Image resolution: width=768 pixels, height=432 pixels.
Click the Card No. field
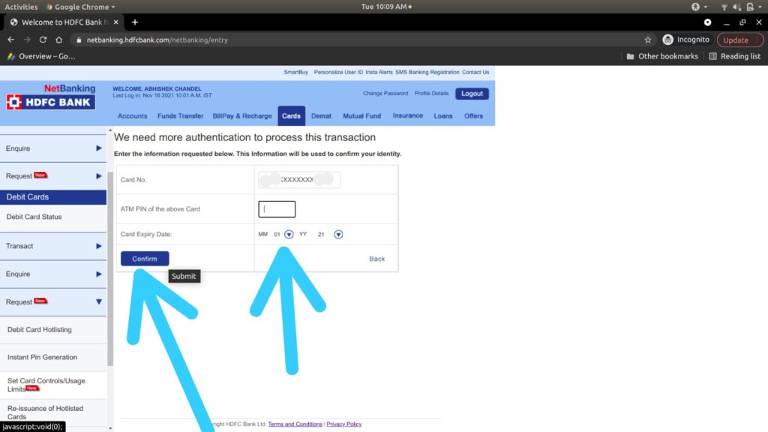(x=298, y=180)
